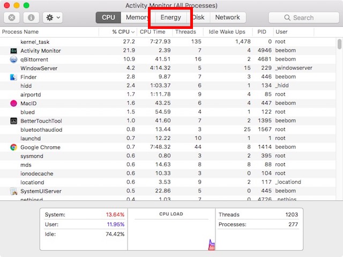The width and height of the screenshot is (343, 257).
Task: Open the gear actions dropdown
Action: [x=53, y=18]
